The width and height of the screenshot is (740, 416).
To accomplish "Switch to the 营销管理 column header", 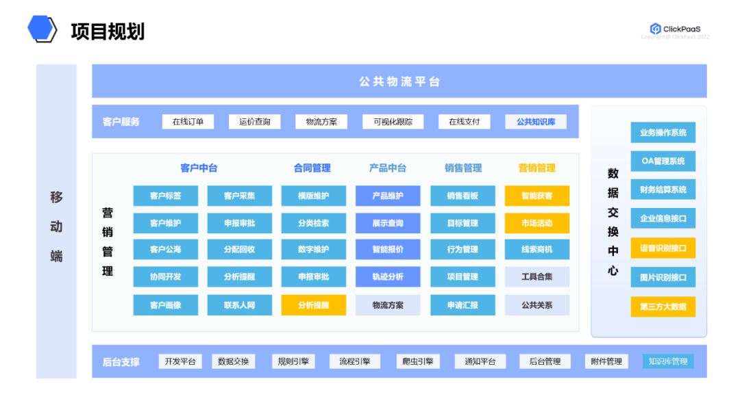I will point(536,168).
